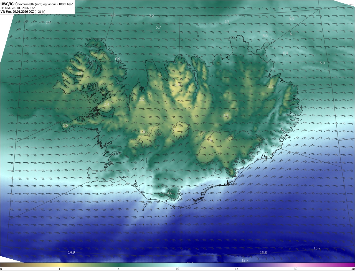The width and height of the screenshot is (355, 271).
Task: Click the 5.9 value label on the map
Action: [x=322, y=63]
